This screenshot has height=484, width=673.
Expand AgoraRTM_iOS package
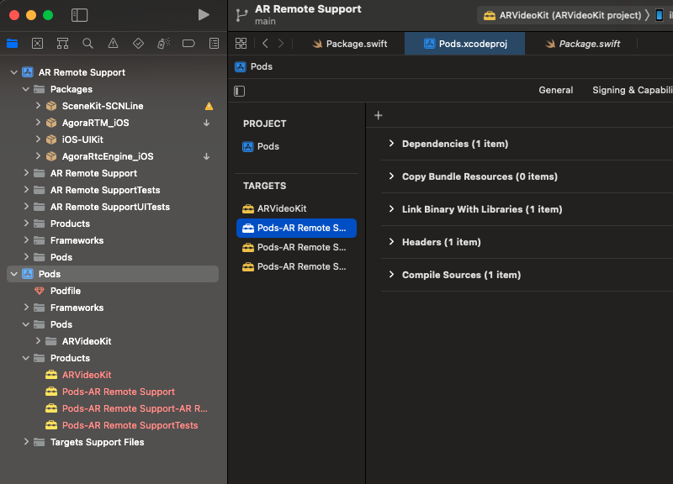click(x=38, y=123)
